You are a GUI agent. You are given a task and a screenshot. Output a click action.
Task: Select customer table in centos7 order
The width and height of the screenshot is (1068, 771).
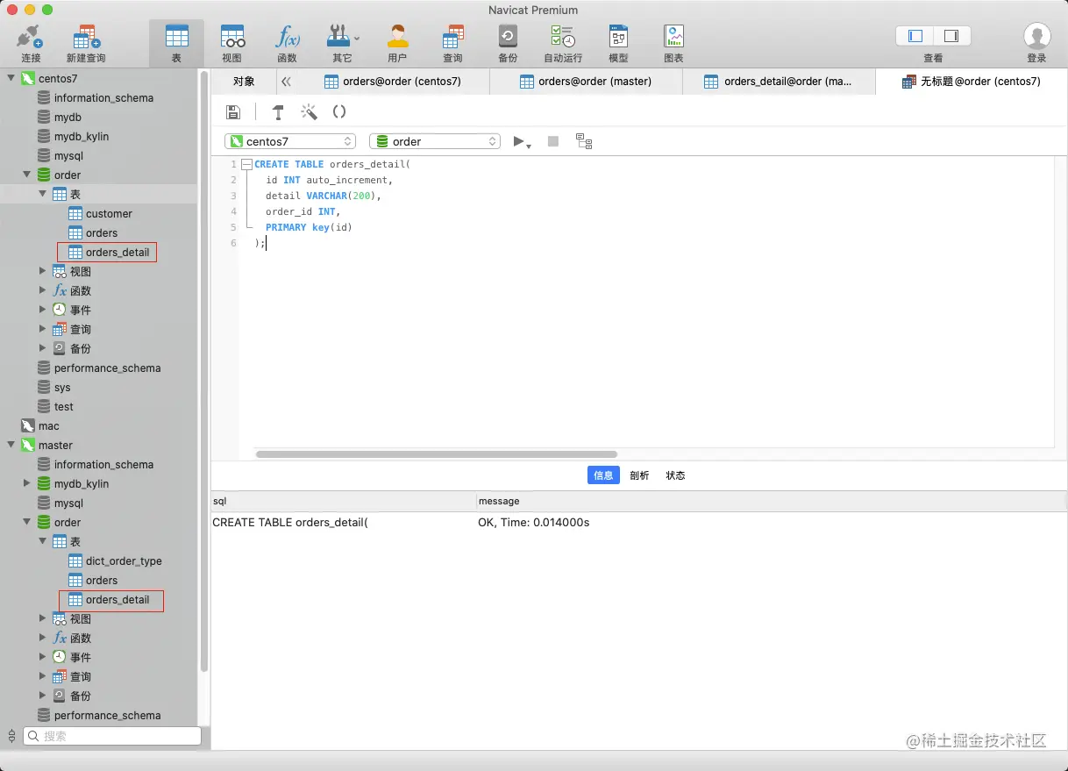tap(109, 213)
